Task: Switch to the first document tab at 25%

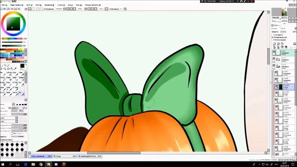Action: (x=40, y=156)
